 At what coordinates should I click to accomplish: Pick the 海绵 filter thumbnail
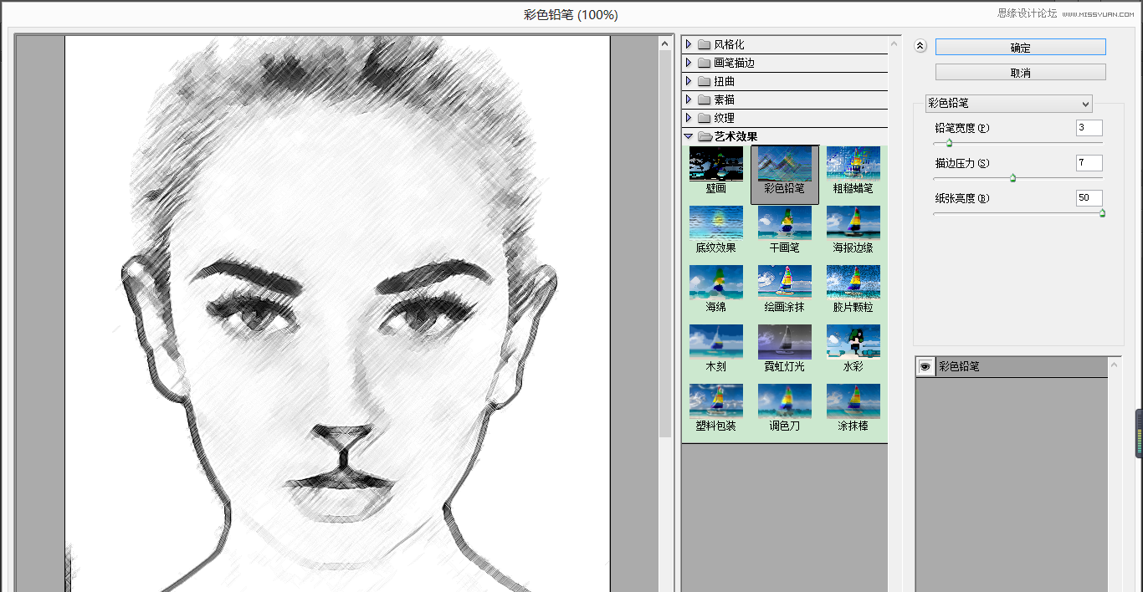[715, 280]
